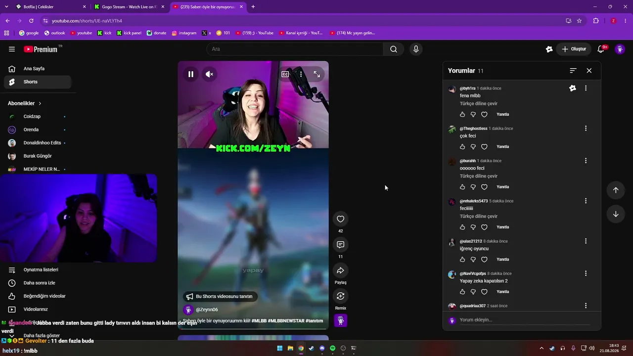Open comment sort options in Yorumlar
Image resolution: width=633 pixels, height=356 pixels.
pyautogui.click(x=573, y=71)
